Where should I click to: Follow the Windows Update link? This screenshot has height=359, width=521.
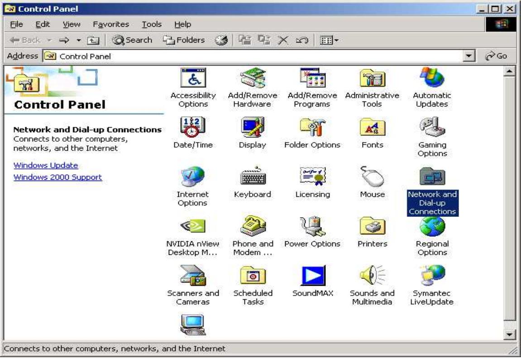tap(46, 165)
